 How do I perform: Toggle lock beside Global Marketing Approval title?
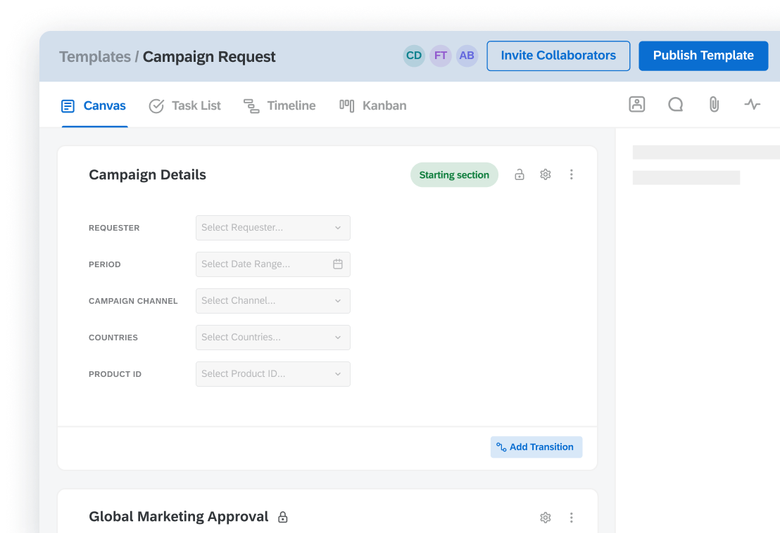point(283,518)
